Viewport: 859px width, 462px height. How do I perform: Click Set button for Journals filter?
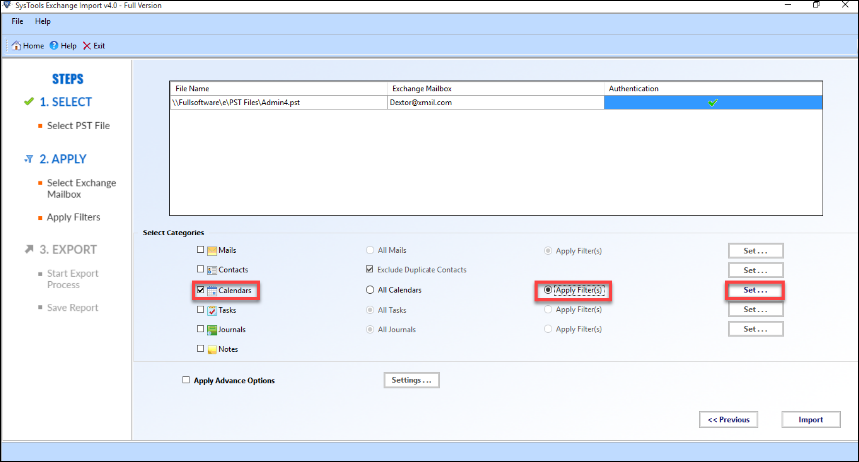tap(755, 329)
